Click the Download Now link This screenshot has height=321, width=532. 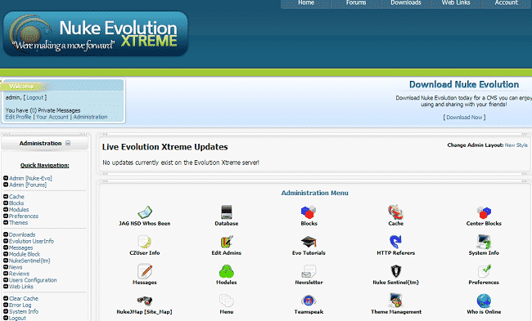tap(464, 117)
